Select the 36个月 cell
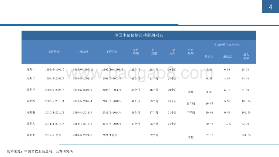The height and width of the screenshot is (157, 279). 136,90
